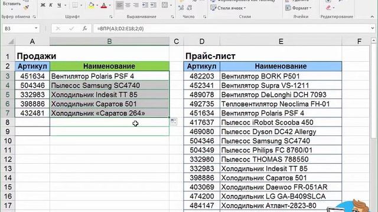Click the eraser clear icon
378x212 pixels.
(x=328, y=8)
